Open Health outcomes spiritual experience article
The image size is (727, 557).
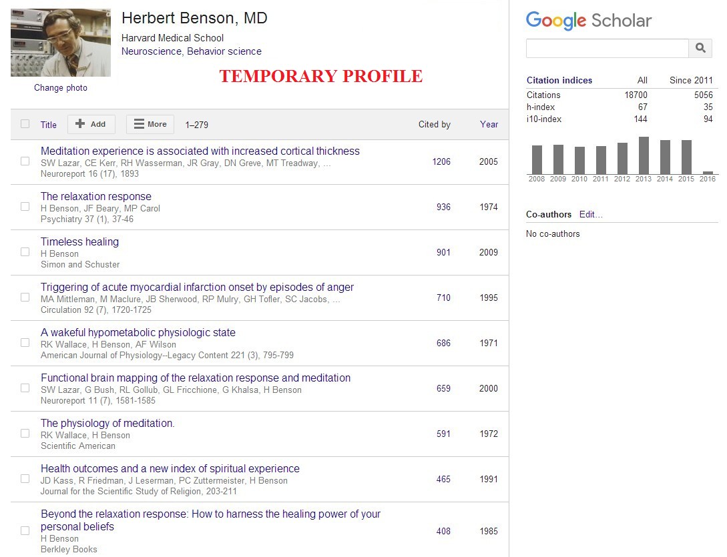pyautogui.click(x=170, y=469)
